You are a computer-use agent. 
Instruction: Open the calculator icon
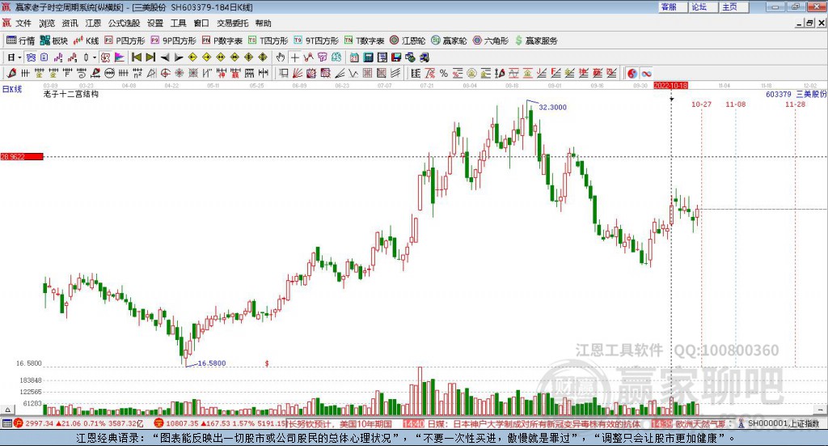[x=368, y=57]
